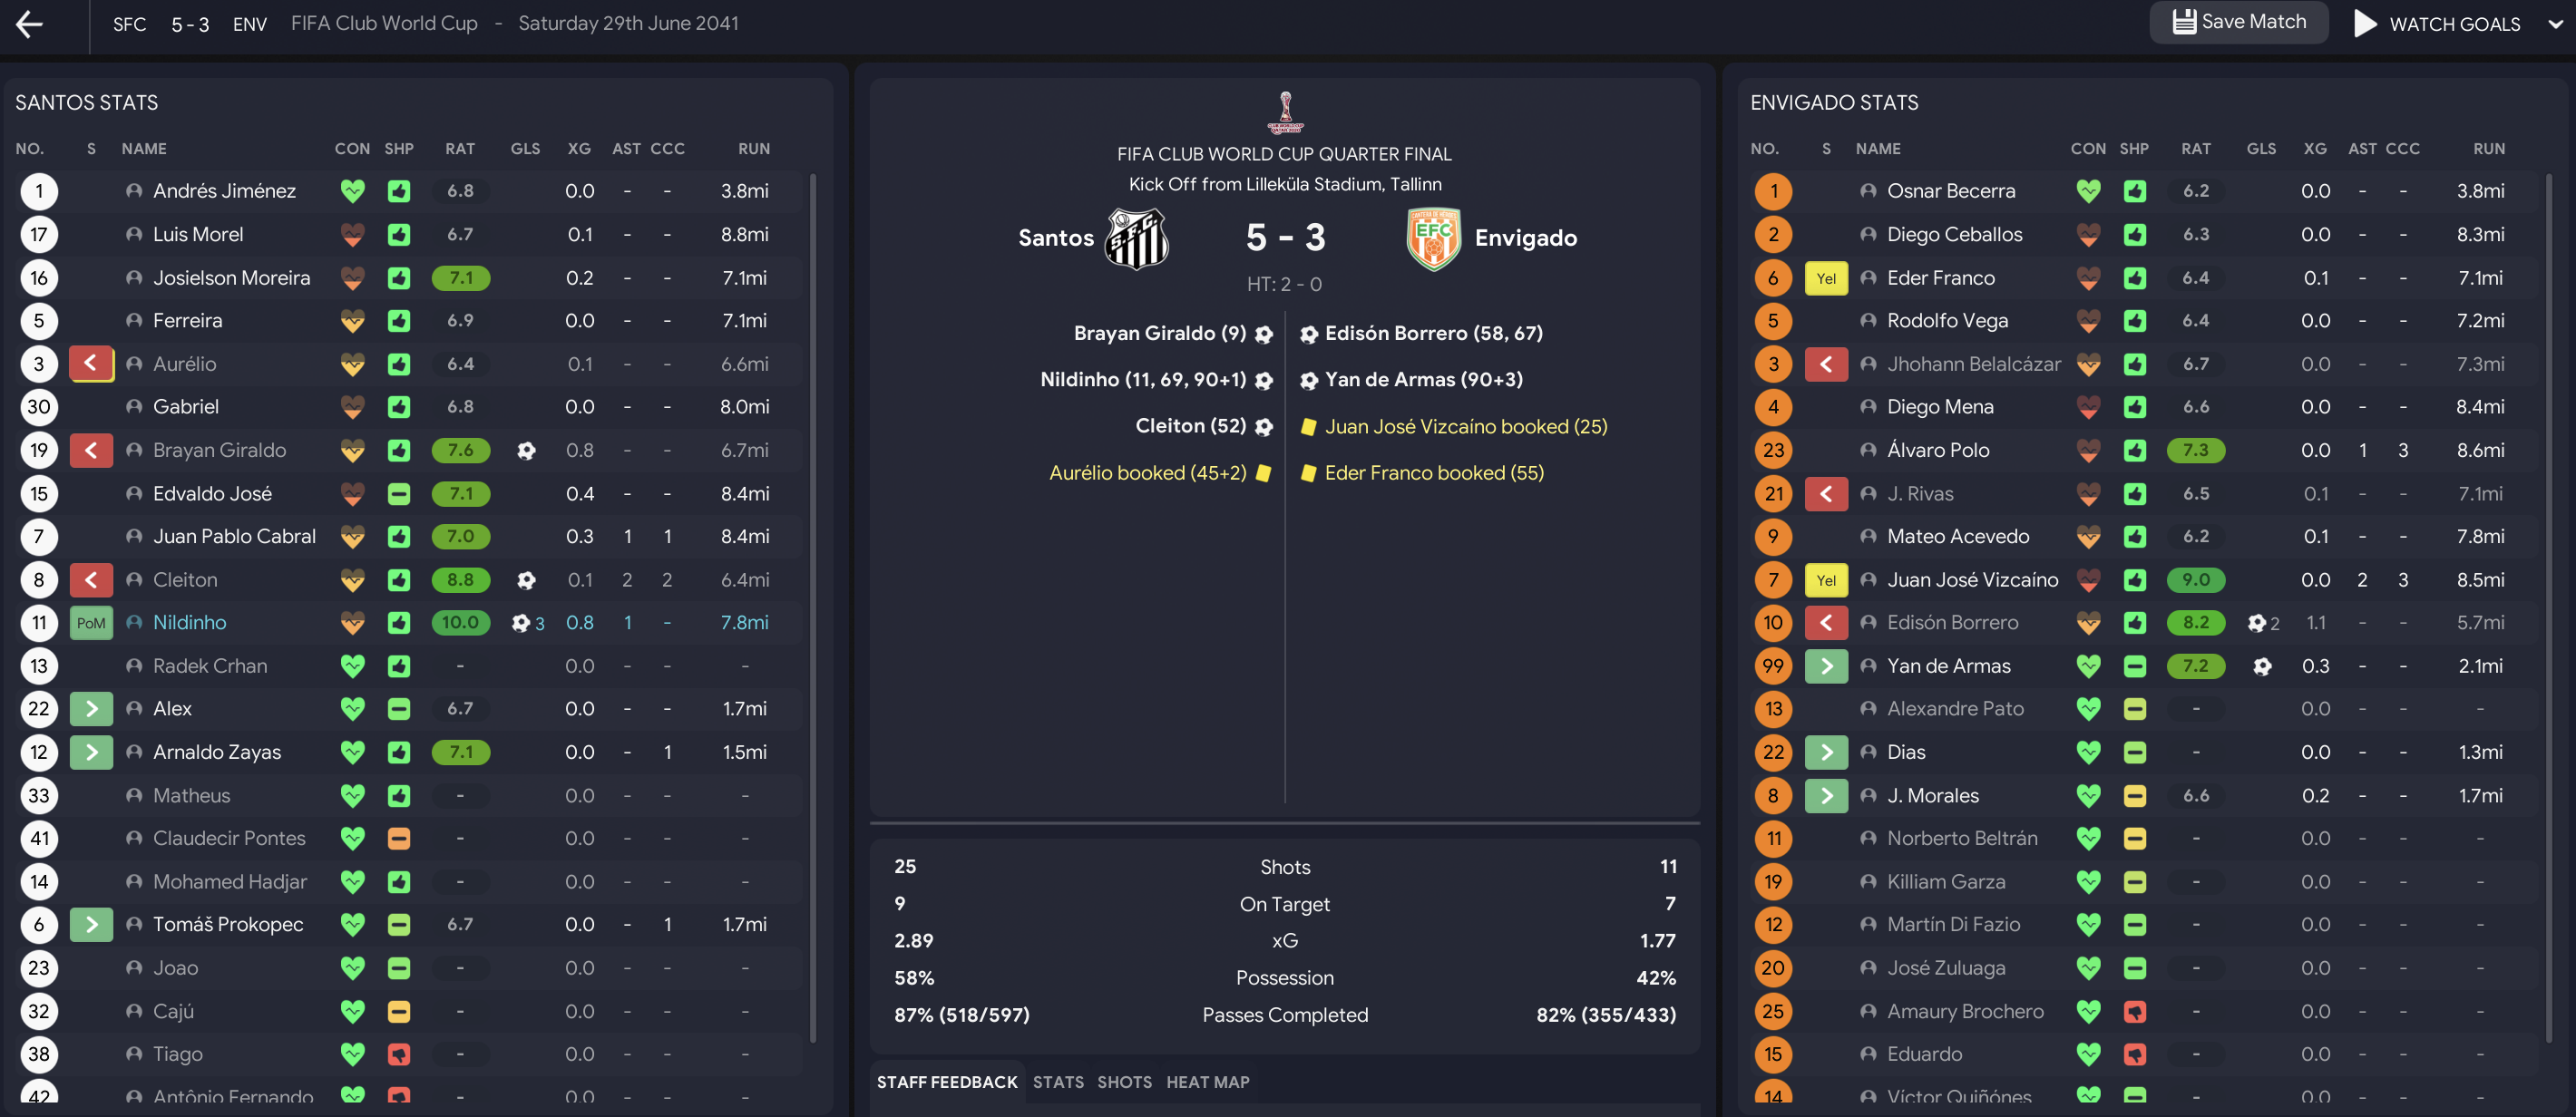Click Nildinho's PoM badge
The image size is (2576, 1117).
point(91,623)
